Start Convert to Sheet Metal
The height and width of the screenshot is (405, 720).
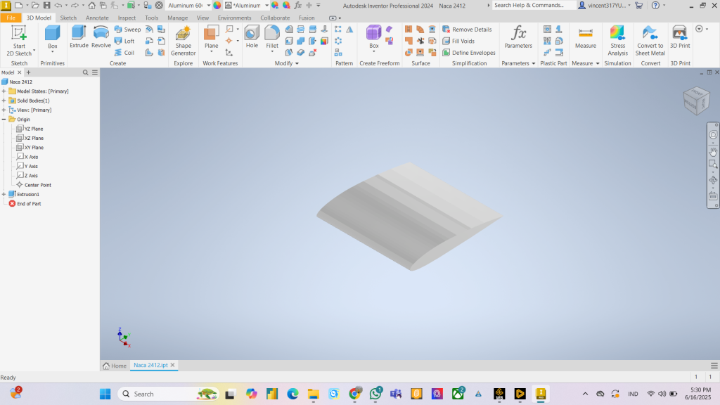coord(650,40)
